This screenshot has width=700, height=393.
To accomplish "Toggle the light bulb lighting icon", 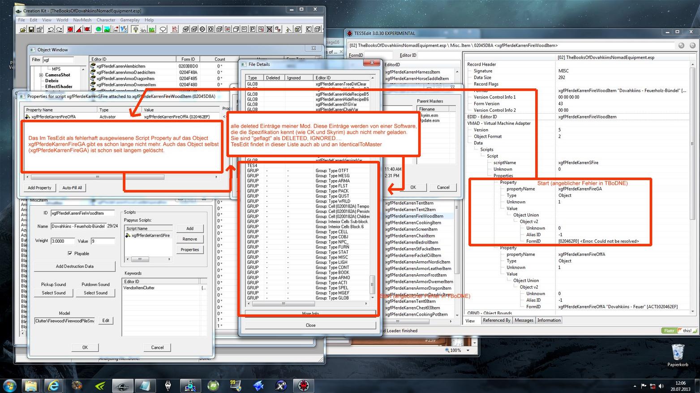I will tap(135, 30).
